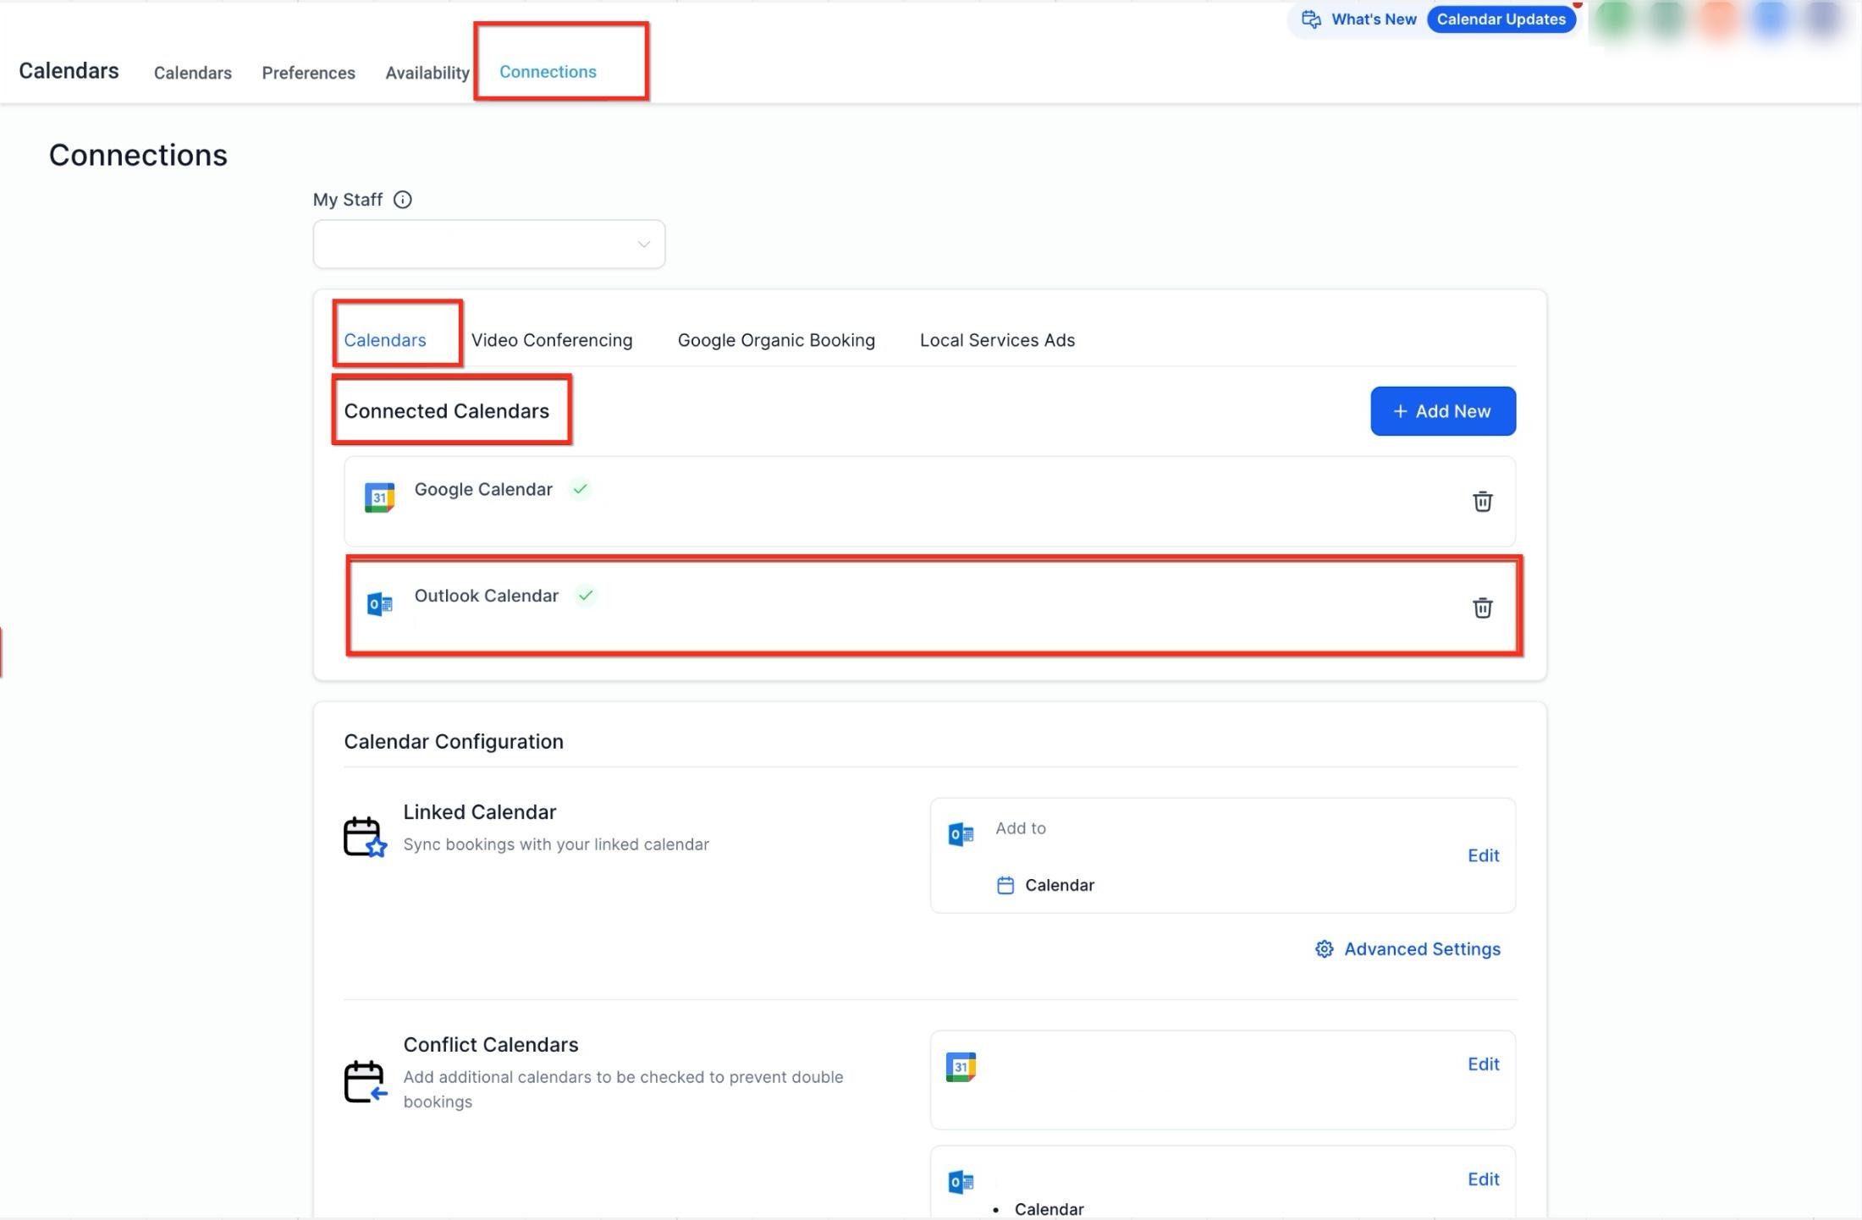Image resolution: width=1862 pixels, height=1220 pixels.
Task: Click the My Staff info icon
Action: click(x=403, y=200)
